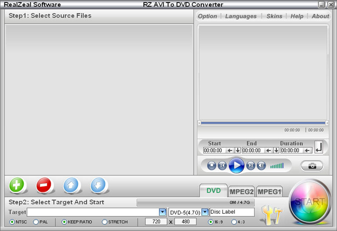The image size is (337, 231).
Task: Open Target path dropdown
Action: [163, 212]
